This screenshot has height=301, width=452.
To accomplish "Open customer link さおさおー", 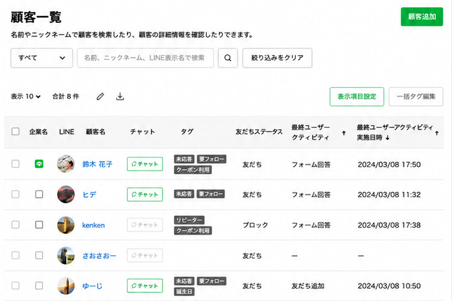I will (99, 256).
